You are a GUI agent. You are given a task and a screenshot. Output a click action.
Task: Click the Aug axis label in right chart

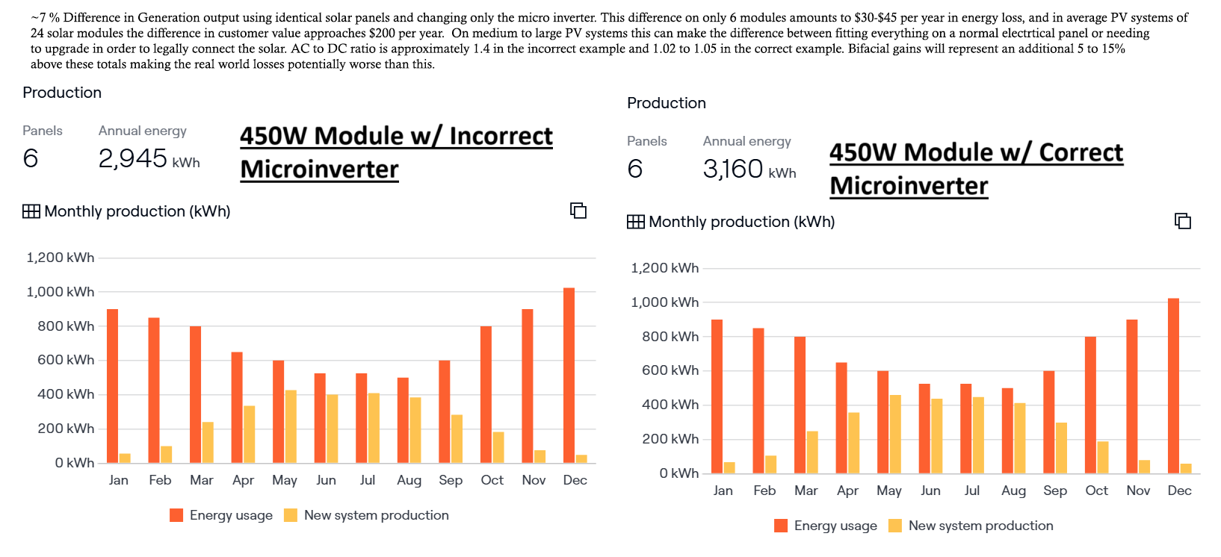point(1013,491)
